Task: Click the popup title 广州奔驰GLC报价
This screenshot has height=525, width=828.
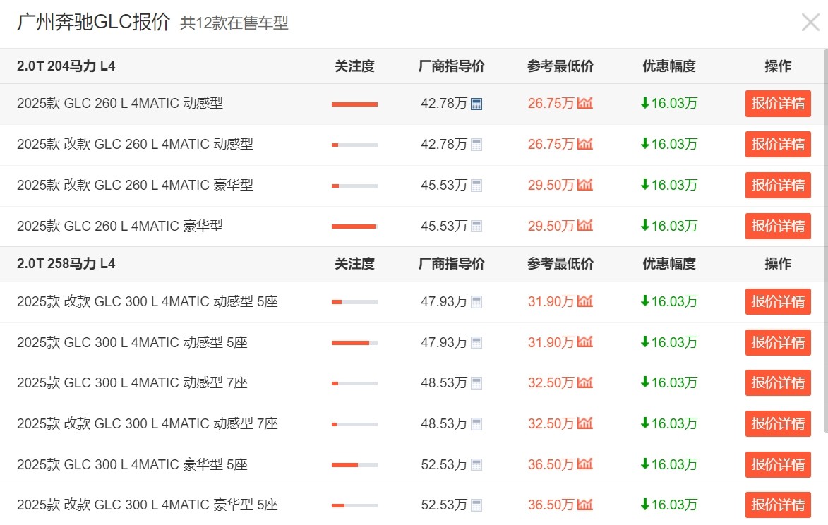Action: [x=93, y=22]
